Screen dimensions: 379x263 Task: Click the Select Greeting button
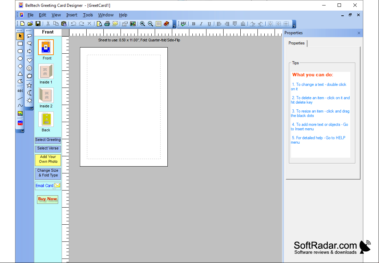(48, 140)
